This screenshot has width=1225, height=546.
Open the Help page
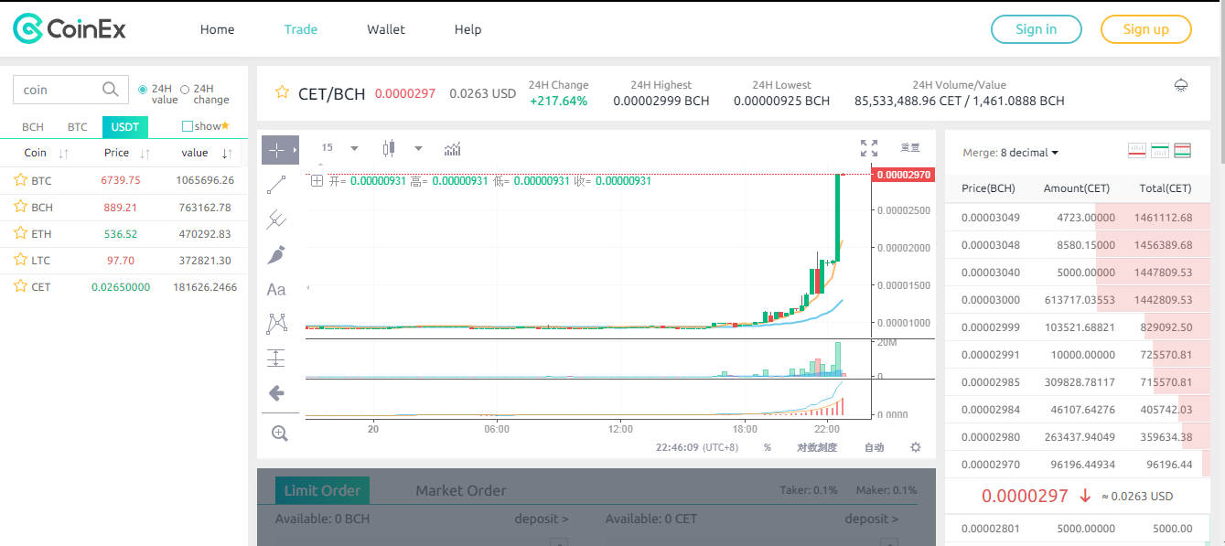click(467, 29)
